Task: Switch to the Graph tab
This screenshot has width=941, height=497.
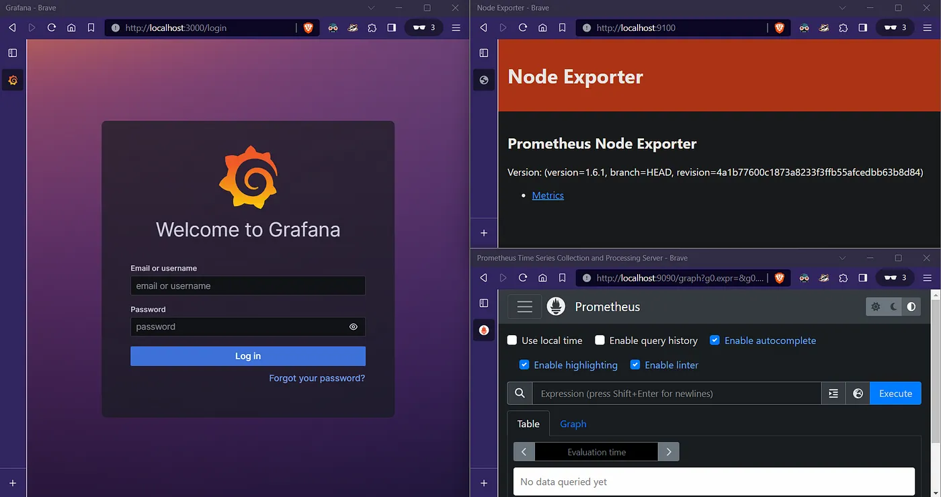Action: coord(573,424)
